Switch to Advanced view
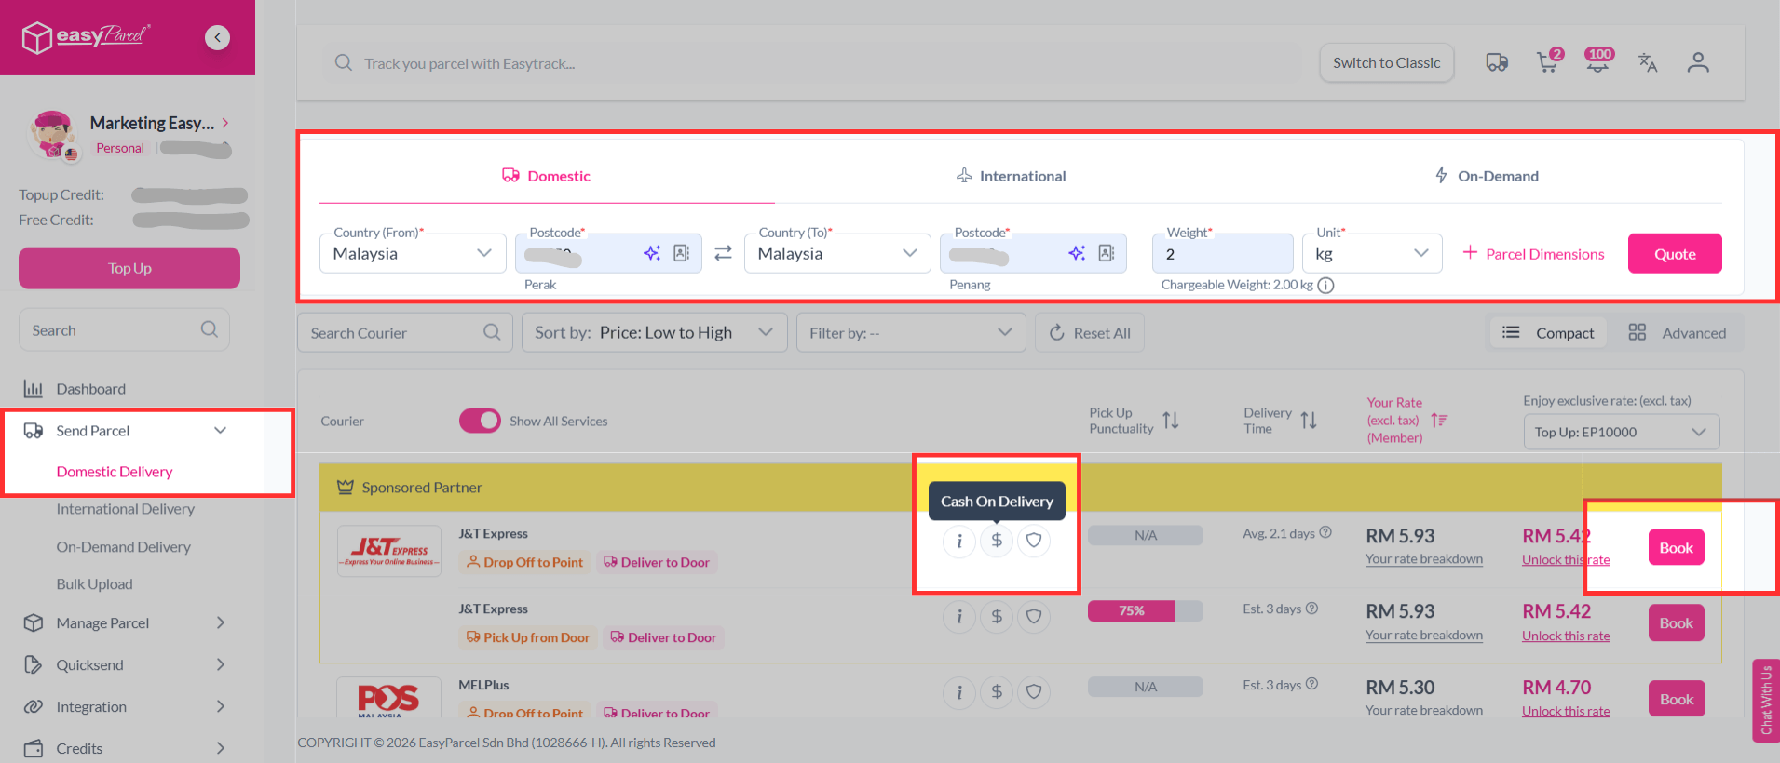Image resolution: width=1780 pixels, height=763 pixels. (x=1677, y=333)
